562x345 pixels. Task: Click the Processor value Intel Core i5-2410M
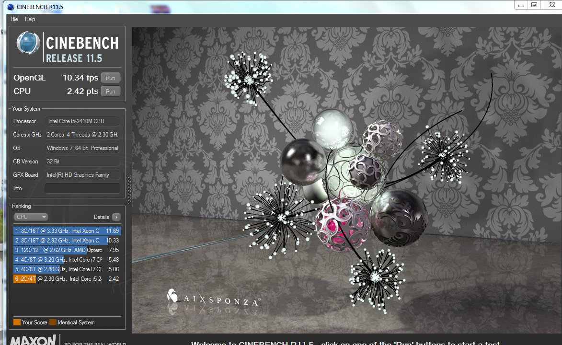(x=82, y=121)
